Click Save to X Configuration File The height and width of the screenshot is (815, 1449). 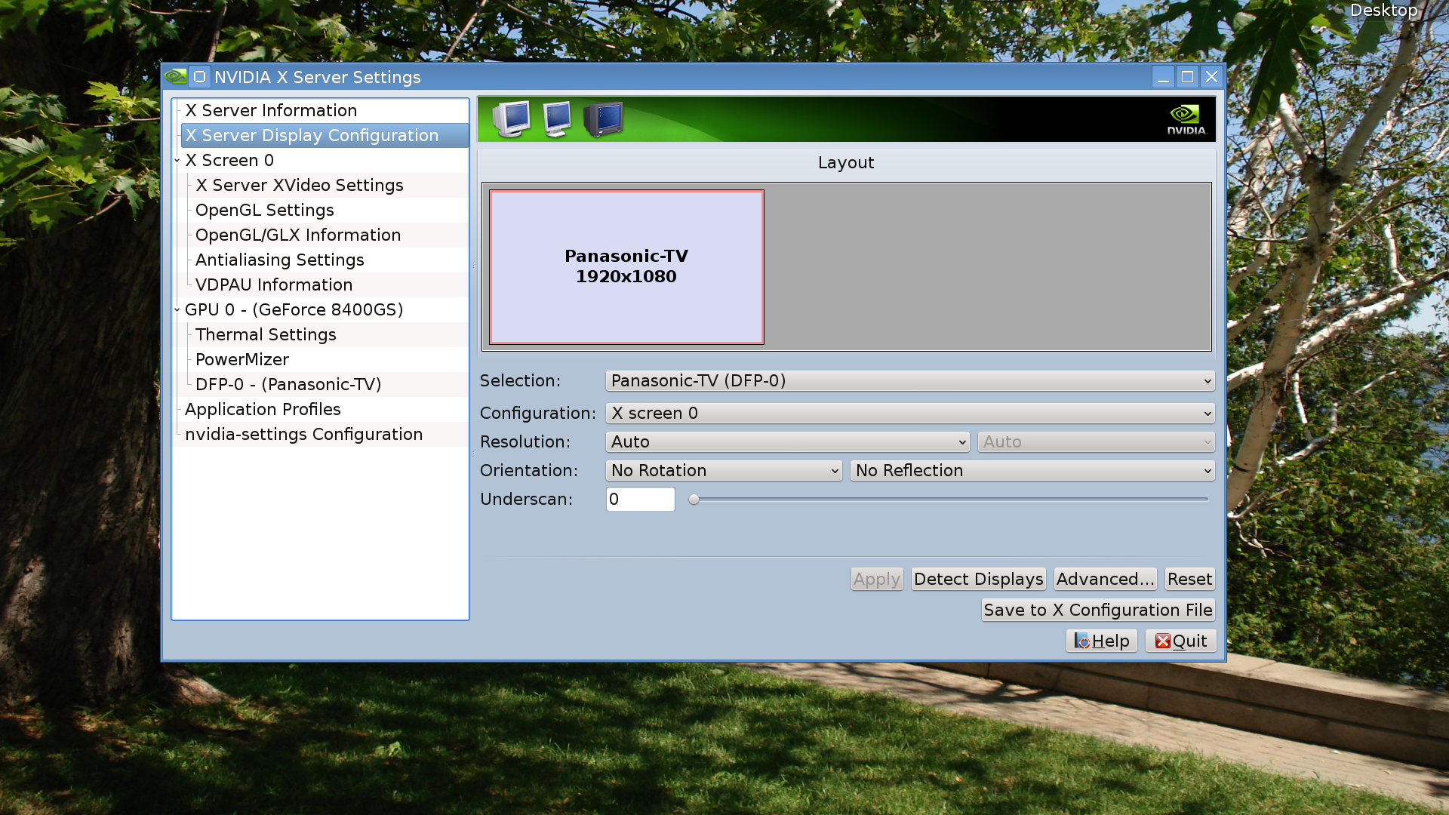pos(1098,610)
